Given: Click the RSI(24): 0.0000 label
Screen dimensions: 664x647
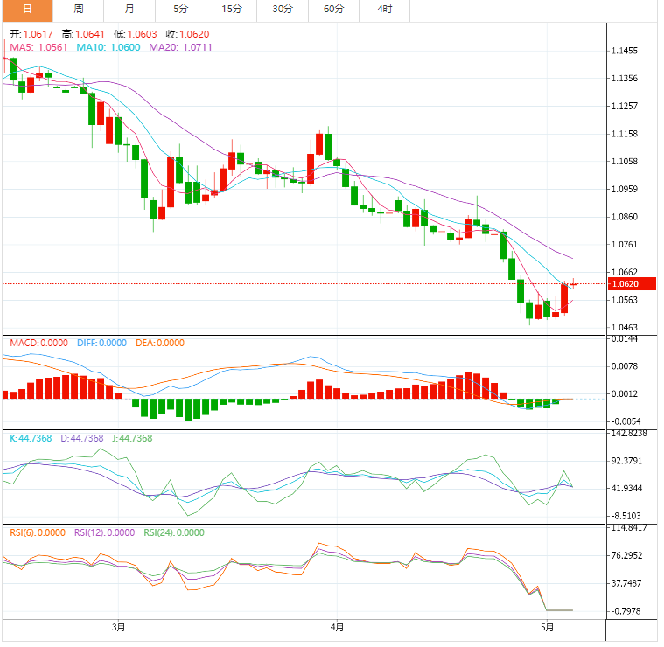Looking at the screenshot, I should point(174,532).
